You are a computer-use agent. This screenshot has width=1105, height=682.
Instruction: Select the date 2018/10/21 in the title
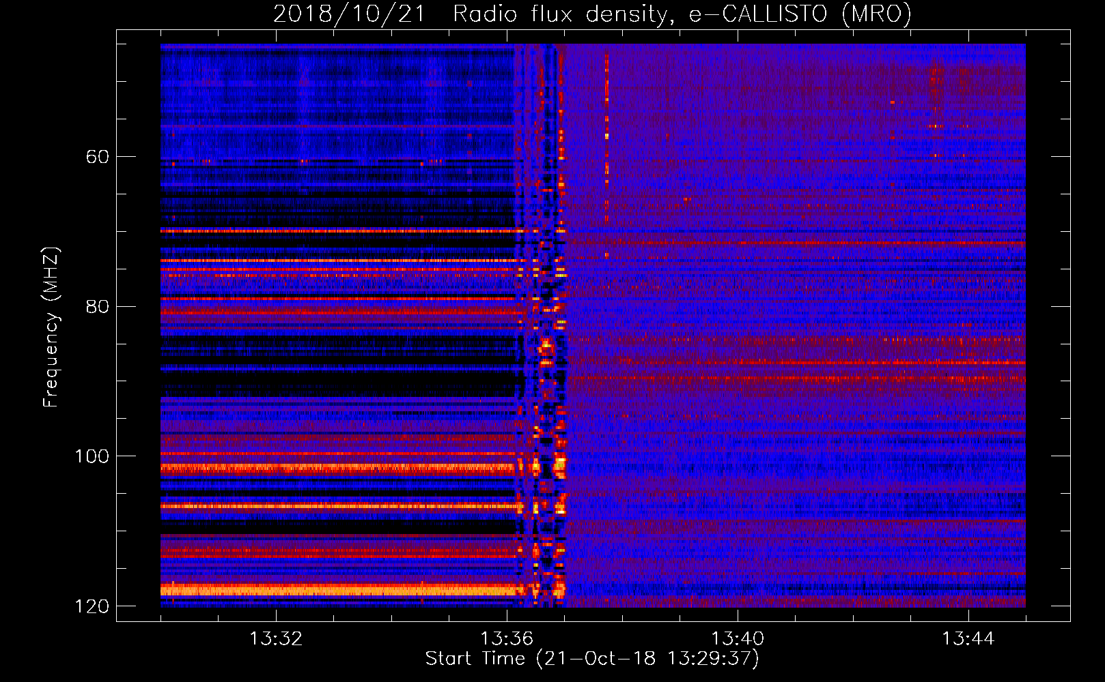pyautogui.click(x=349, y=14)
